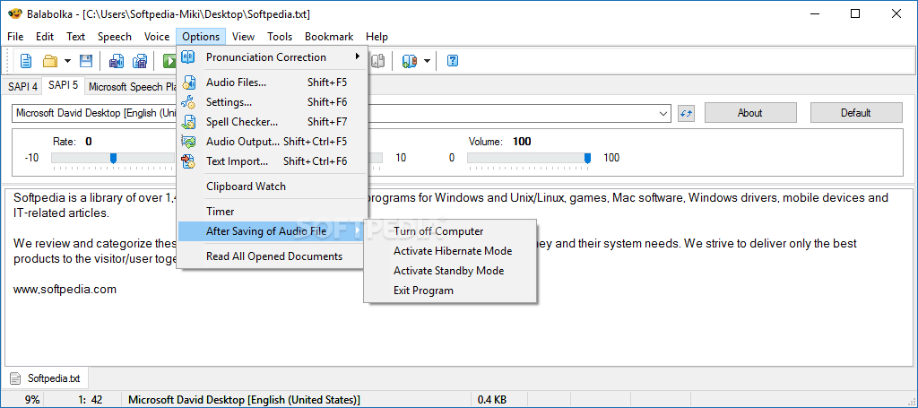This screenshot has width=918, height=408.
Task: Expand the Open file dropdown arrow
Action: (67, 61)
